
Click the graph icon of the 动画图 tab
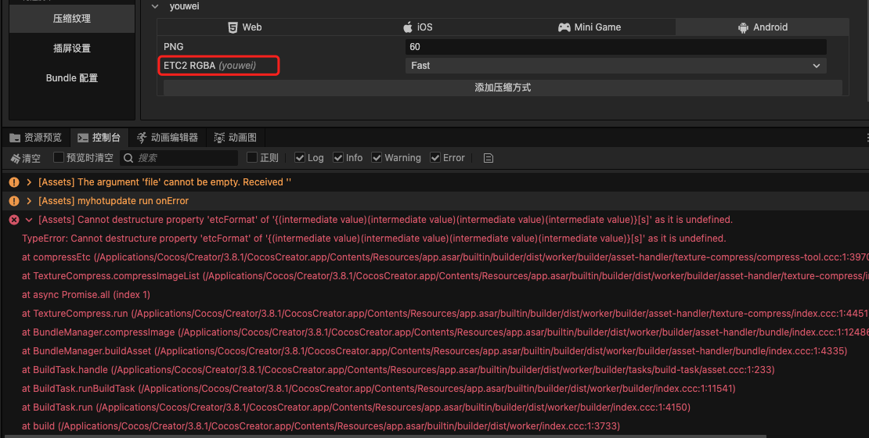click(219, 138)
